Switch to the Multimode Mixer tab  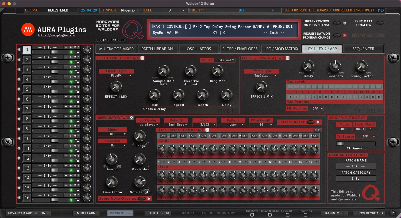pos(116,49)
